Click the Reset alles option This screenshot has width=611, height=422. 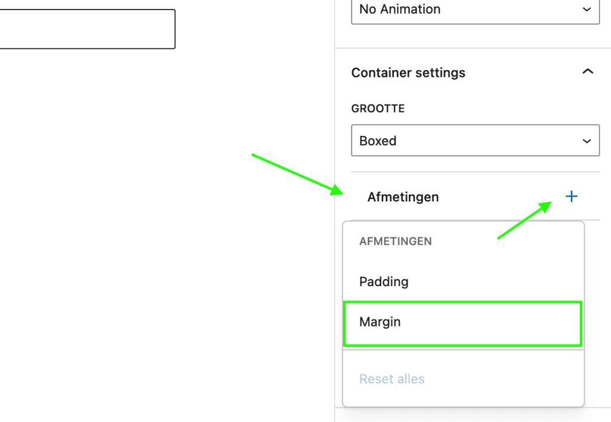coord(391,379)
